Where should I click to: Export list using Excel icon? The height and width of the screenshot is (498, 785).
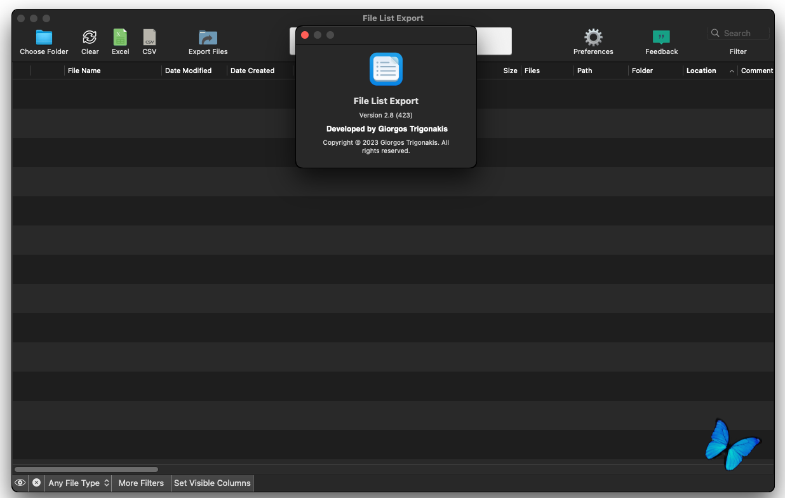tap(120, 37)
